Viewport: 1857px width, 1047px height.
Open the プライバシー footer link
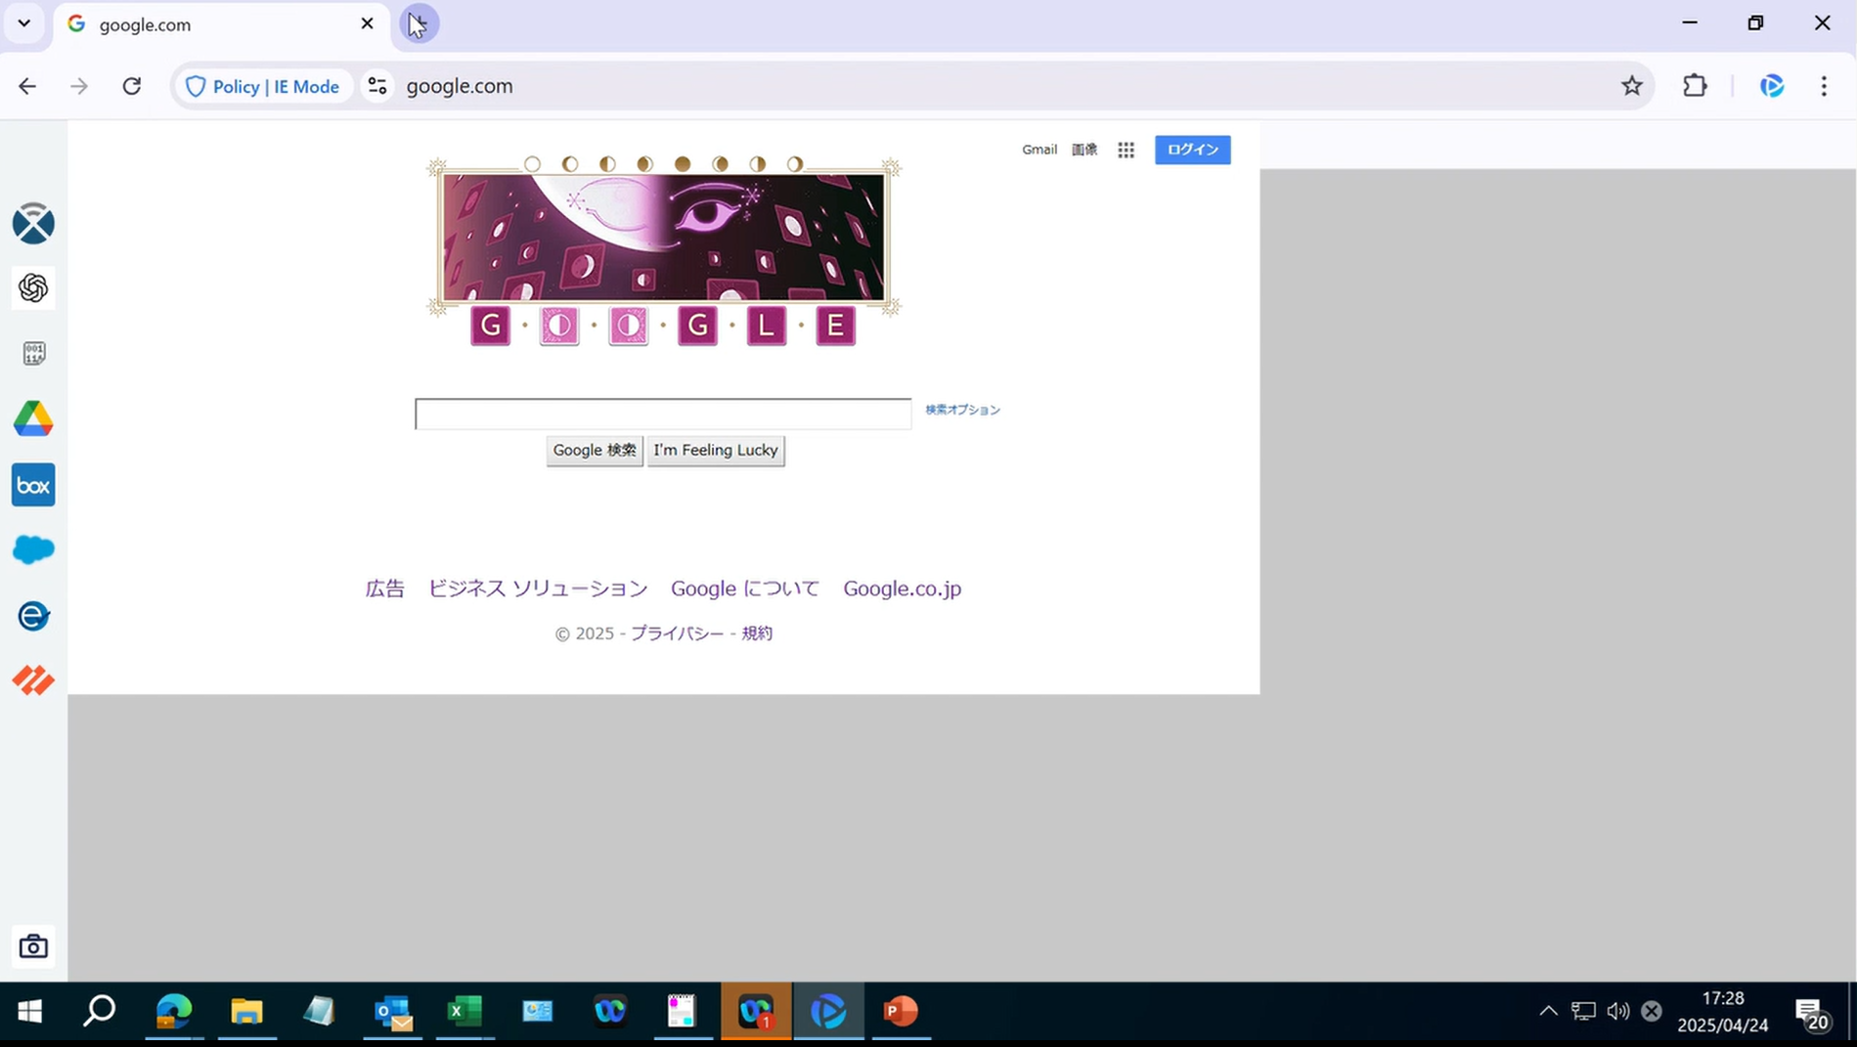pos(678,633)
